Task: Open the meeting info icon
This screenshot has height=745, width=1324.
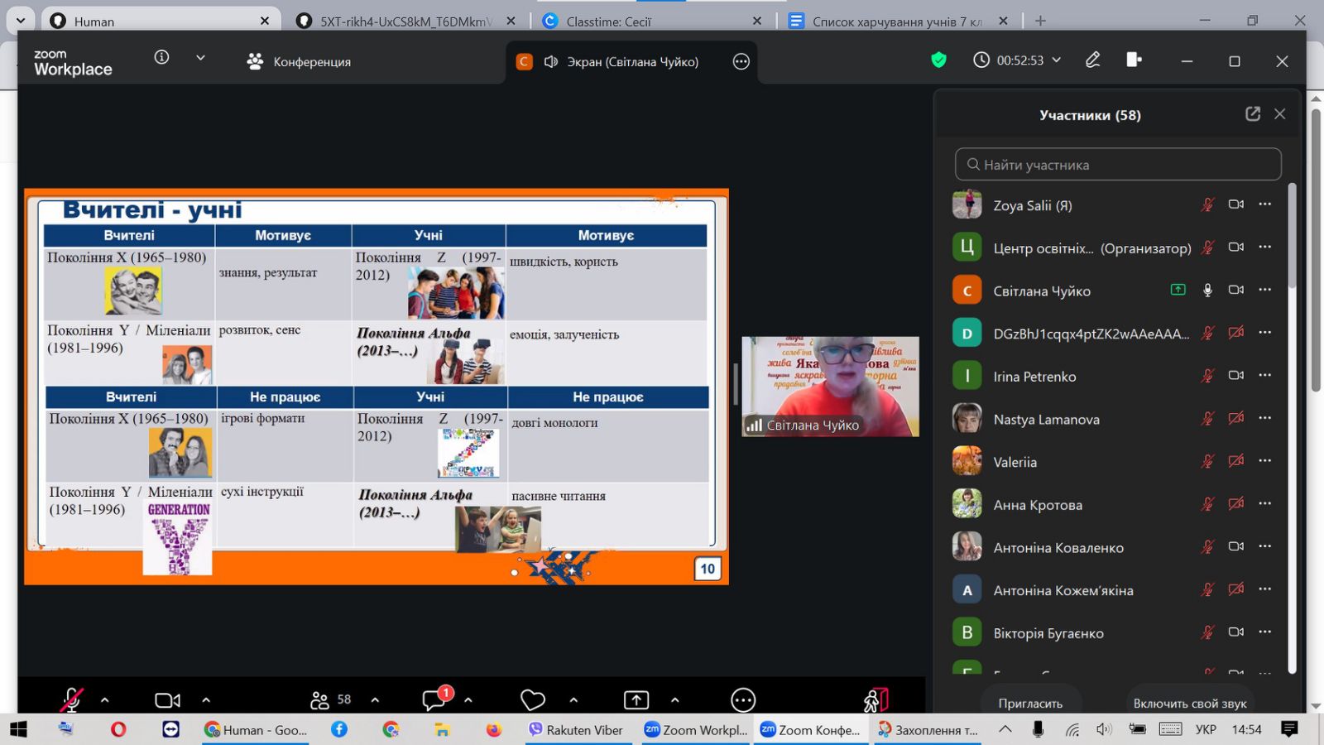Action: [161, 57]
